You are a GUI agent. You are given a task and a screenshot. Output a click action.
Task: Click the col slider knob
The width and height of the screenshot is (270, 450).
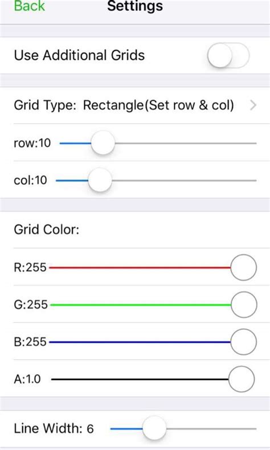(100, 180)
